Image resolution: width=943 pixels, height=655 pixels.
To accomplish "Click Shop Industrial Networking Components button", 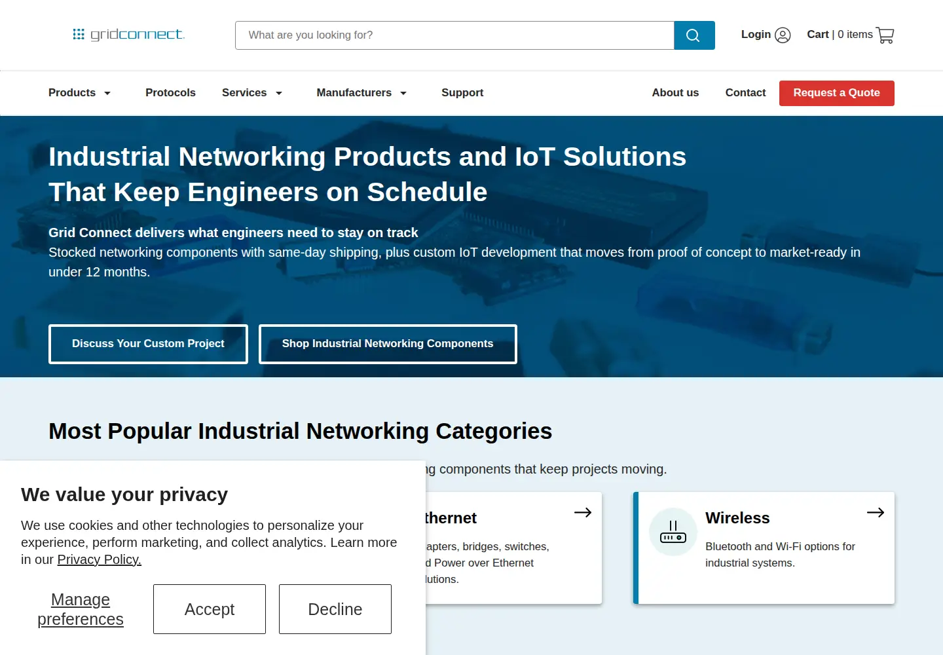I will (x=388, y=344).
